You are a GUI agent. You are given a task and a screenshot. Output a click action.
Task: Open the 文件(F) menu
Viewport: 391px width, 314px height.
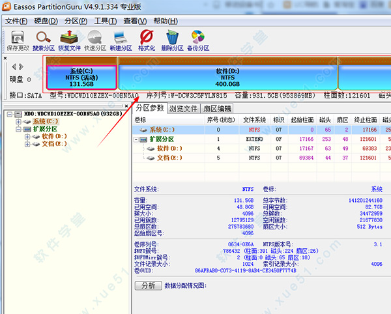point(16,21)
